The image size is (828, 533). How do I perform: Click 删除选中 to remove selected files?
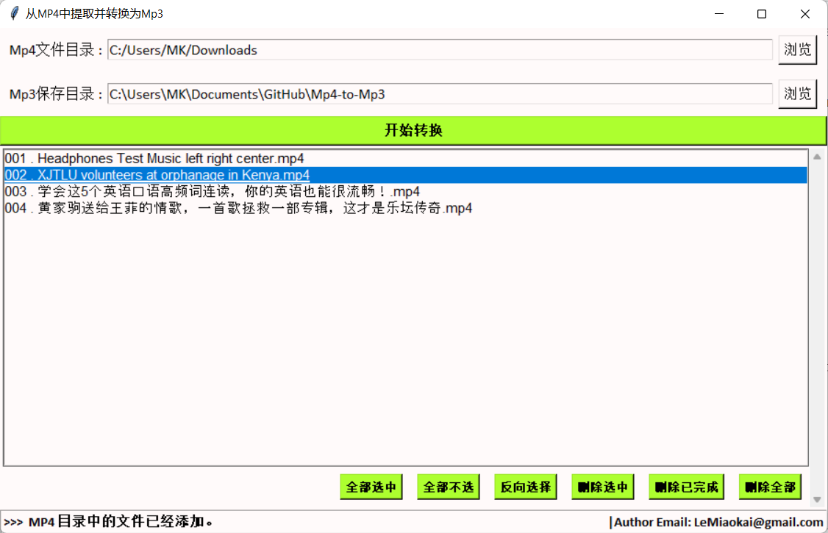point(602,486)
